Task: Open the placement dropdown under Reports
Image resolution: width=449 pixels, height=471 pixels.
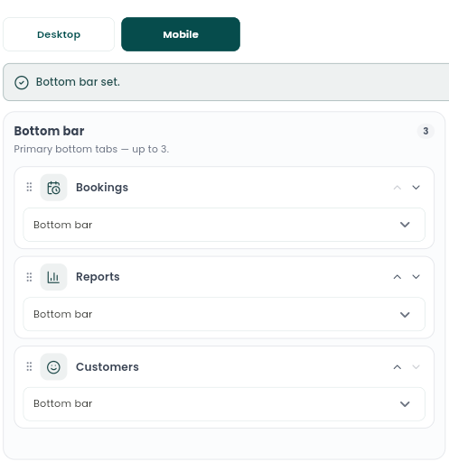Action: point(224,314)
